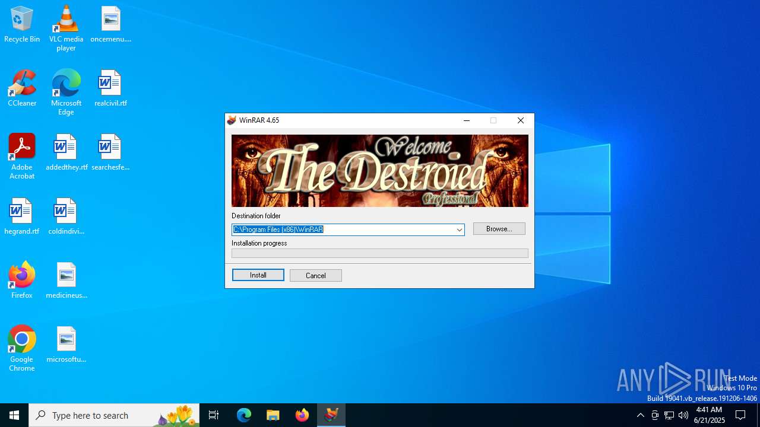This screenshot has height=427, width=760.
Task: Select the searchesfe document icon
Action: 110,152
